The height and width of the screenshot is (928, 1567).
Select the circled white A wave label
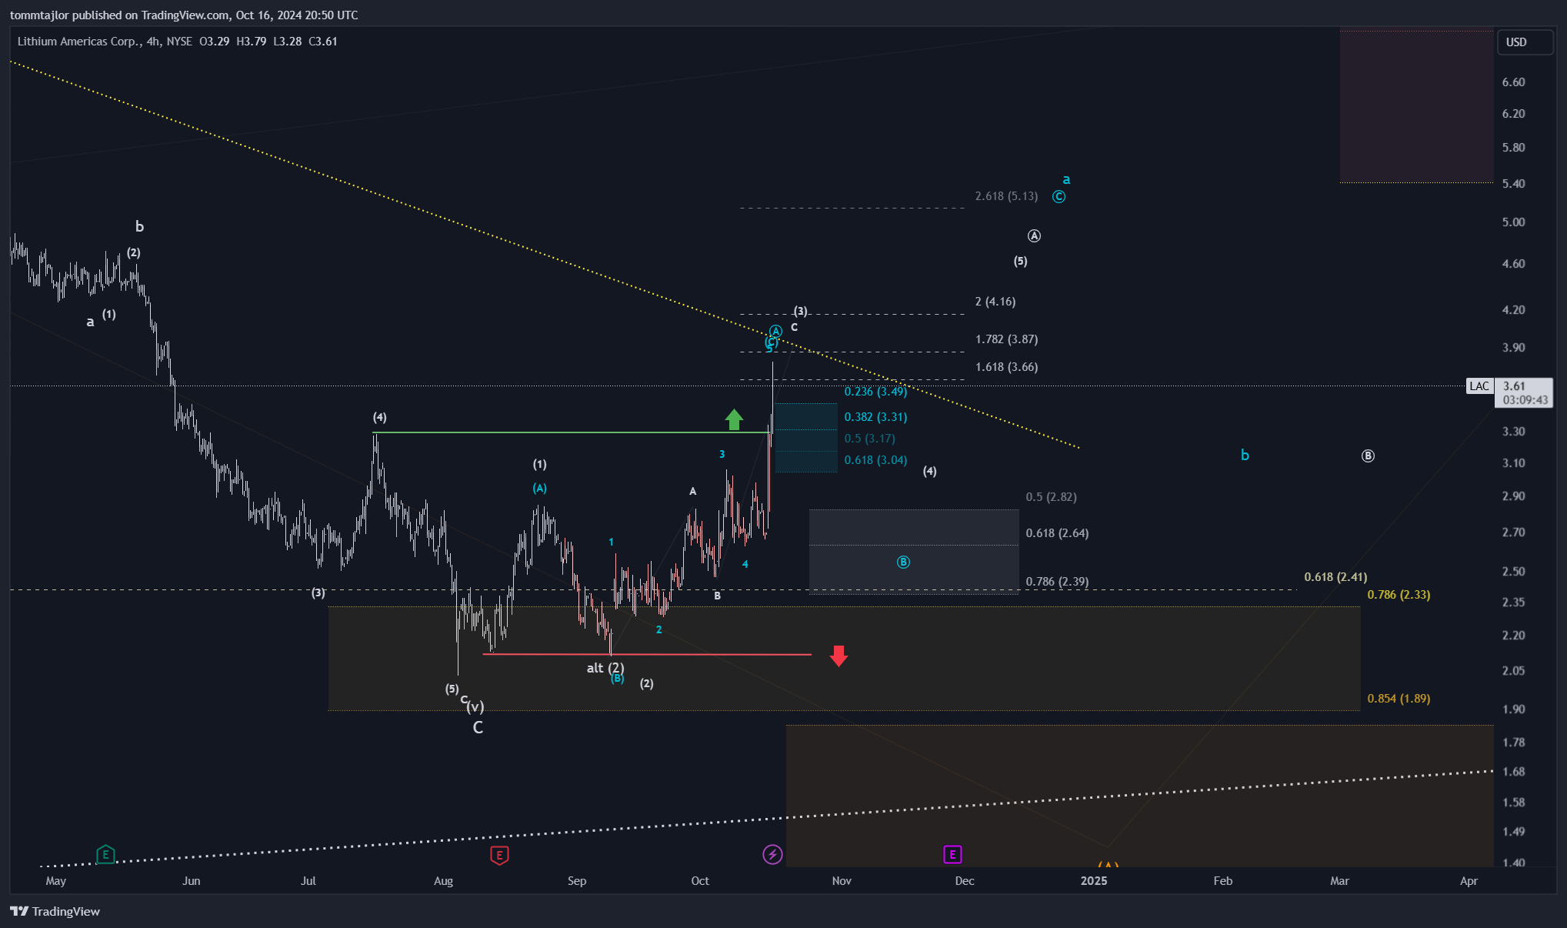click(1034, 236)
